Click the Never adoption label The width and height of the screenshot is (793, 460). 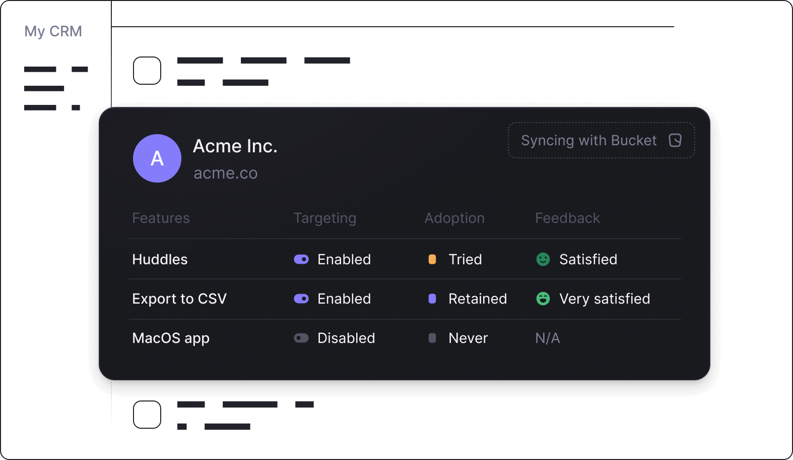coord(469,338)
